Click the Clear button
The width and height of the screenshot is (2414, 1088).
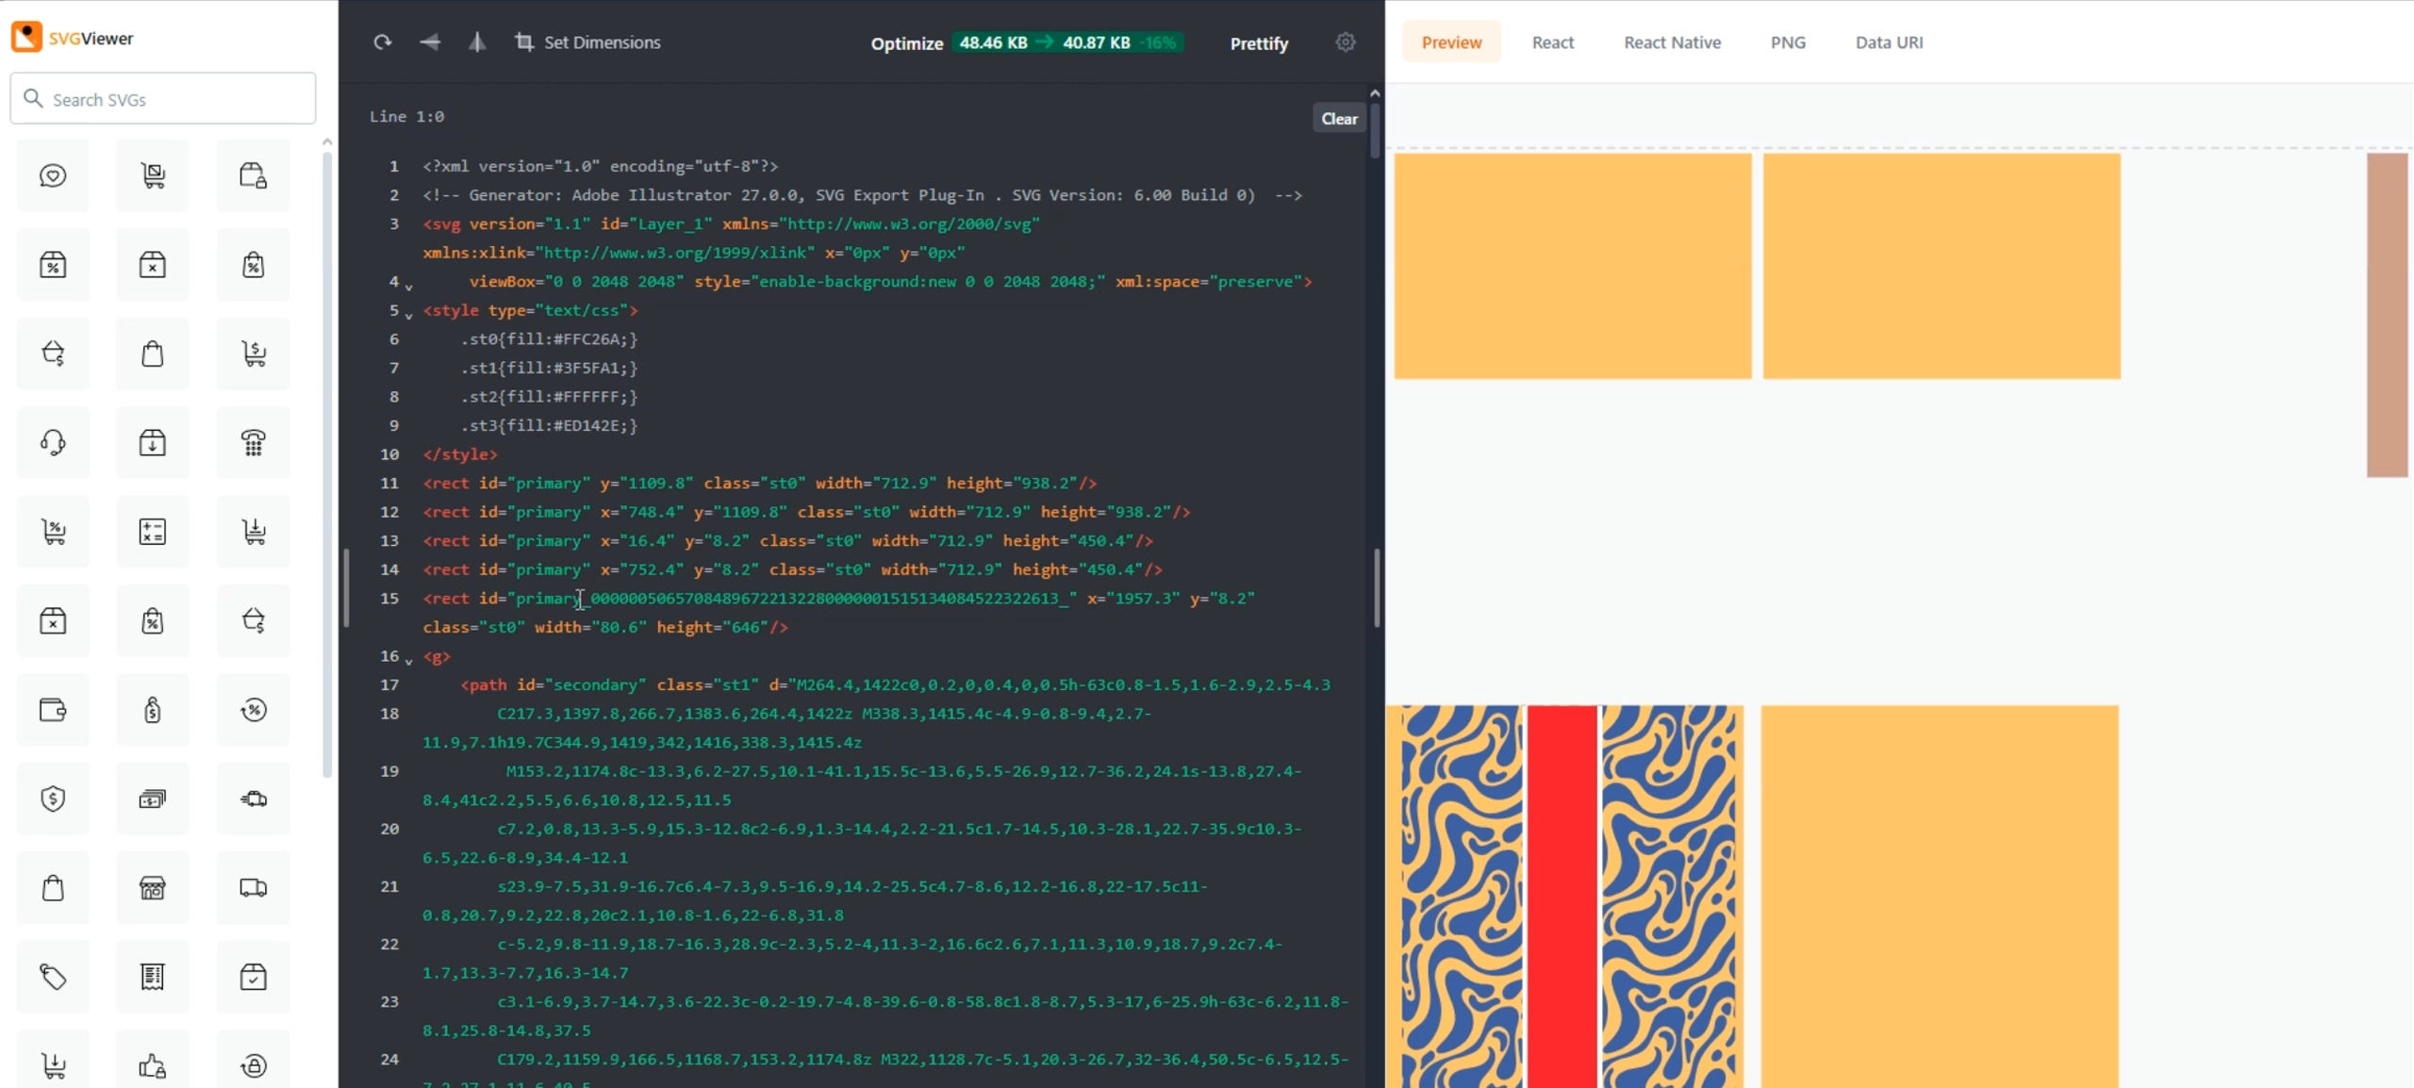point(1339,119)
